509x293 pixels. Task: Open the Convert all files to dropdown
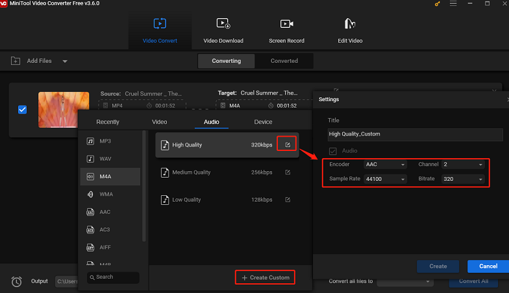405,281
